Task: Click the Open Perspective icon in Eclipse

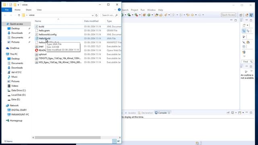Action: (x=241, y=15)
